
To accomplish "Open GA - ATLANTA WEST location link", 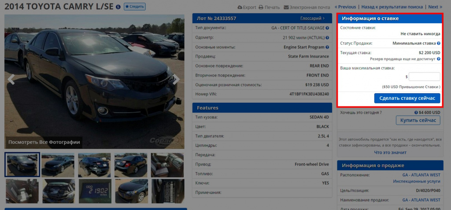I will point(421,175).
